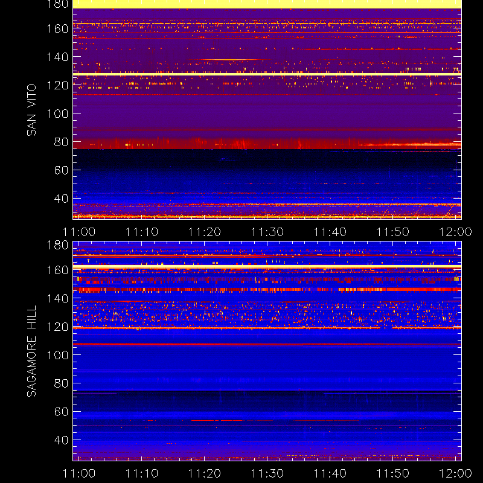Pick the 100 tick label on Sagamore Hill plot
Screen dimensions: 483x483
point(57,355)
